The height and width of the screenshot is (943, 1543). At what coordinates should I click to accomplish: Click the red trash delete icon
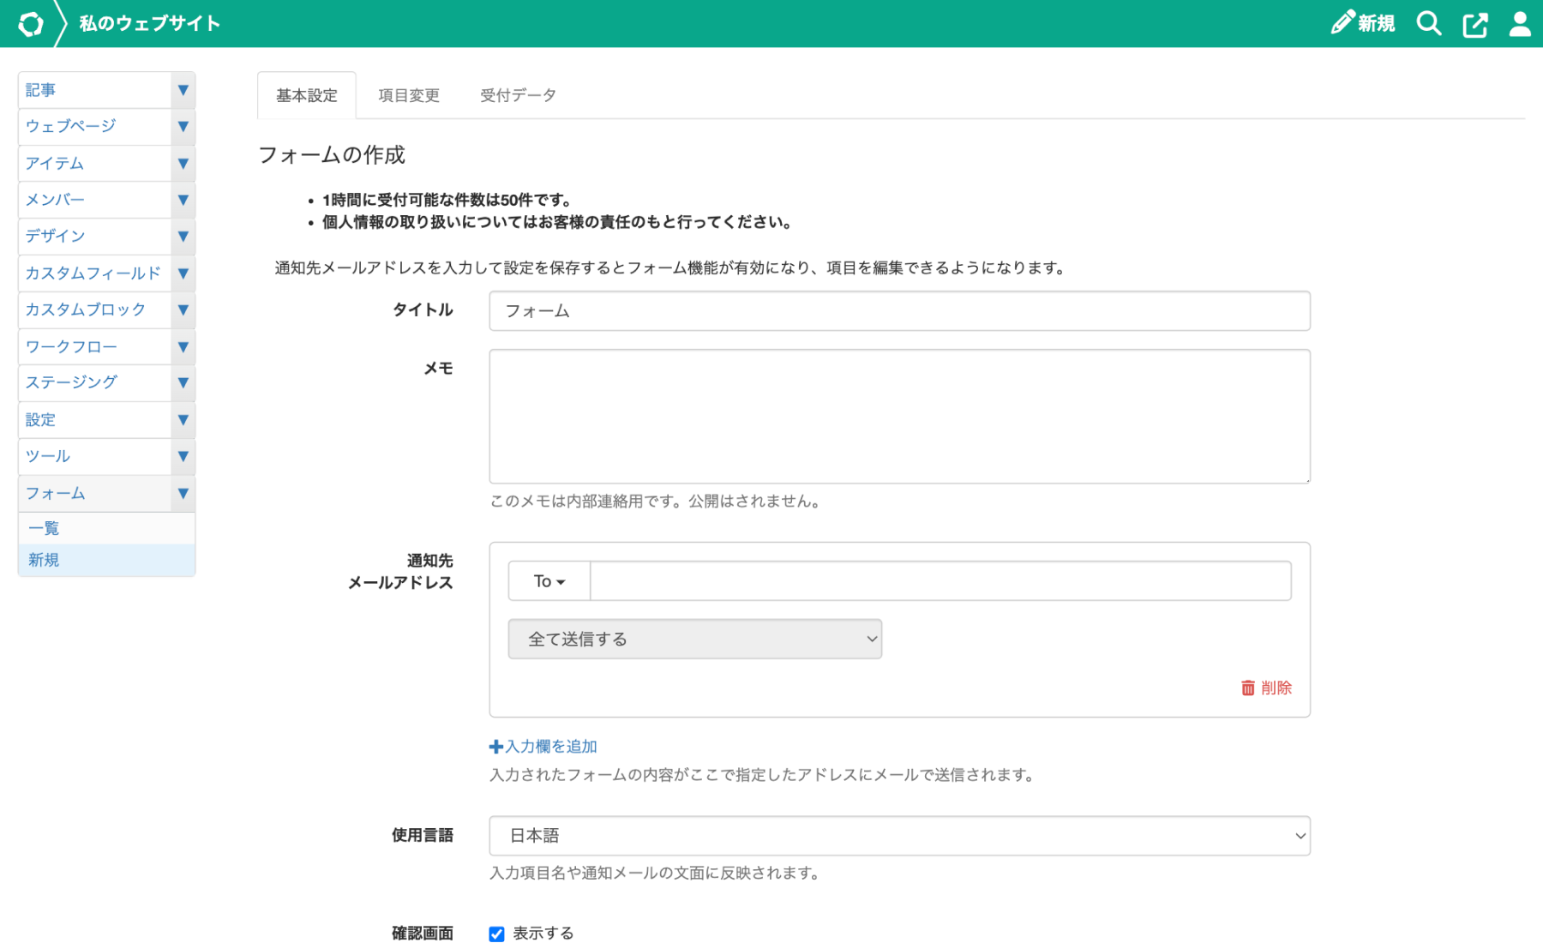1248,688
